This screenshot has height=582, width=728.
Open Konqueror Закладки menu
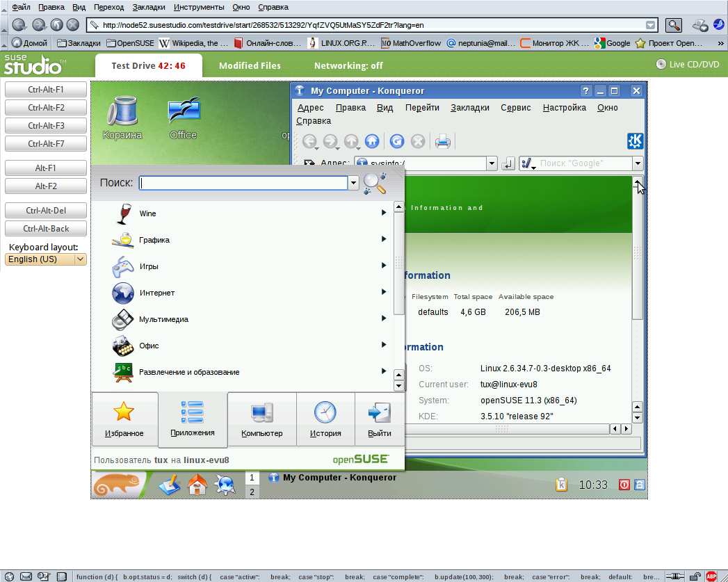tap(470, 108)
